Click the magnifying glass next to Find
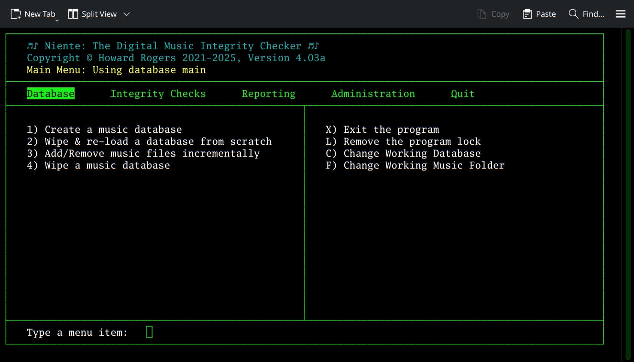This screenshot has width=634, height=362. [573, 14]
